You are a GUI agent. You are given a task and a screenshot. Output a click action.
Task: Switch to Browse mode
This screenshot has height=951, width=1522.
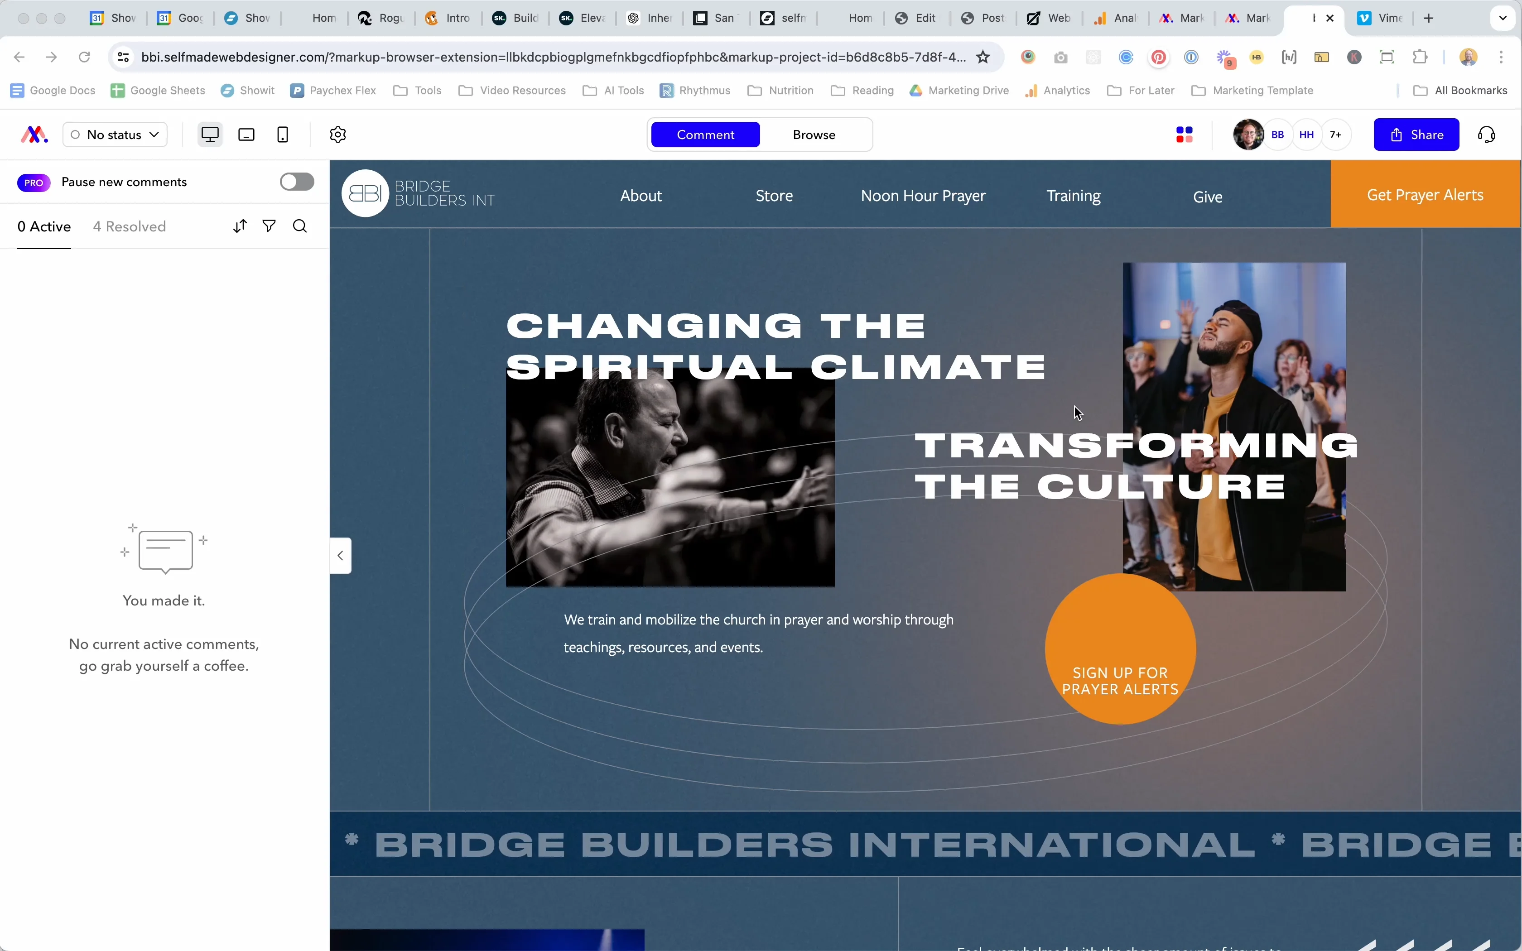[814, 134]
